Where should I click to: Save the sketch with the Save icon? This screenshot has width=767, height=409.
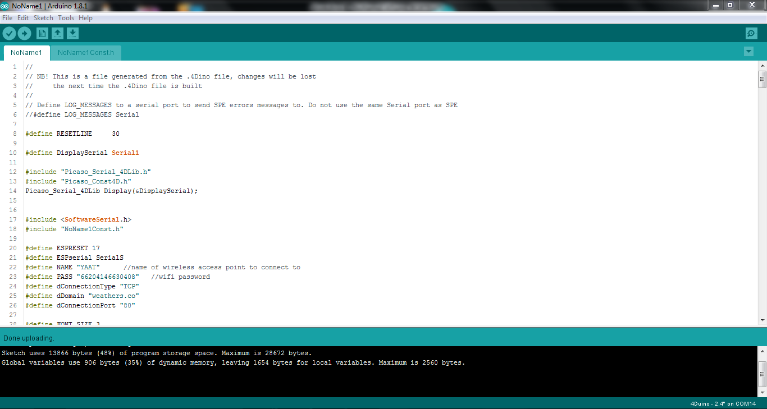[x=72, y=34]
